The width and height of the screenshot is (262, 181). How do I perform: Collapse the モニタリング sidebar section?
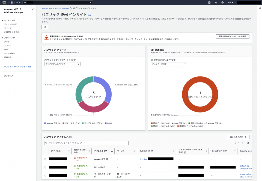coord(2,20)
